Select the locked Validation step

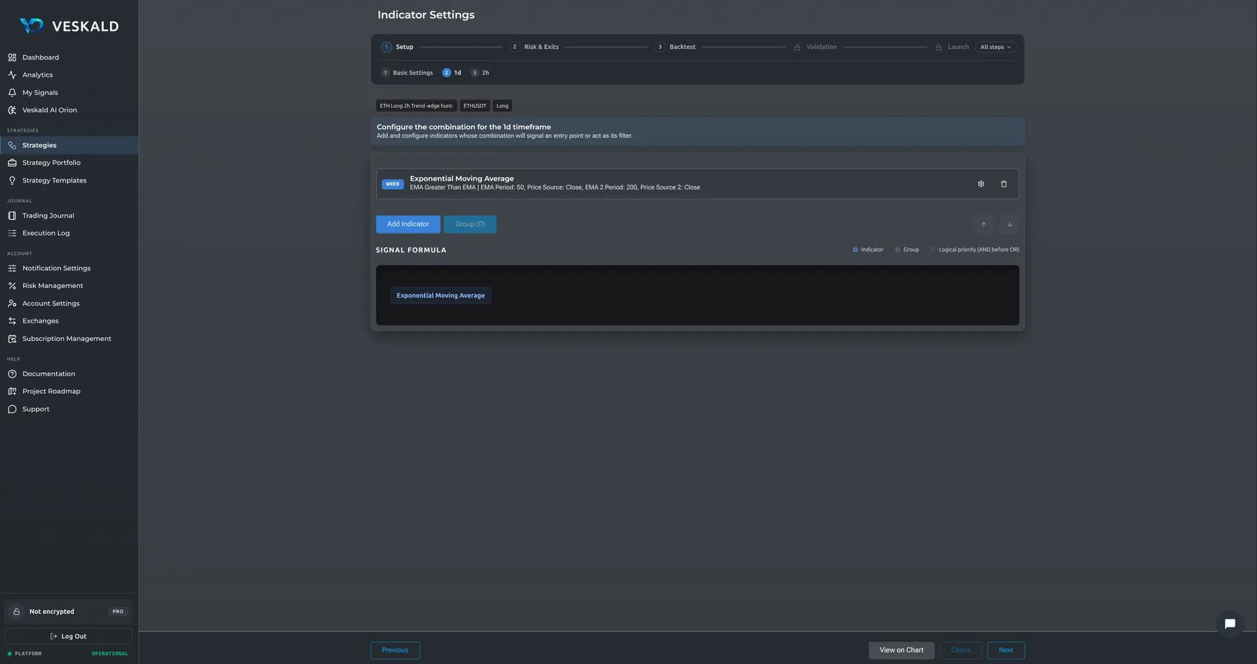[x=815, y=47]
